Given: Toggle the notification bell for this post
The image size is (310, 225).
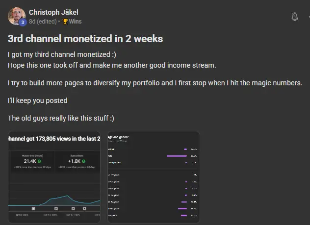Looking at the screenshot, I should [x=295, y=17].
